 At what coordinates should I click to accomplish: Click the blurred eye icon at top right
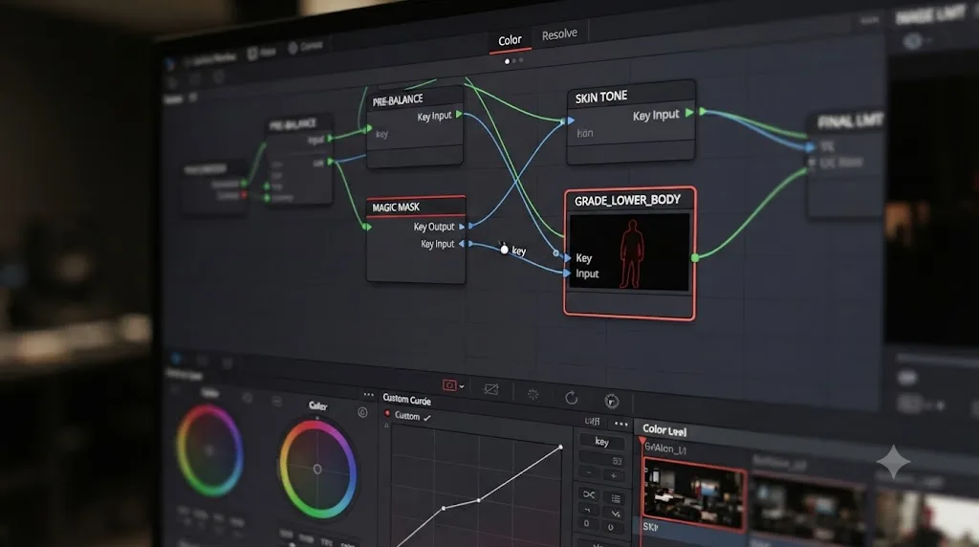tap(913, 41)
